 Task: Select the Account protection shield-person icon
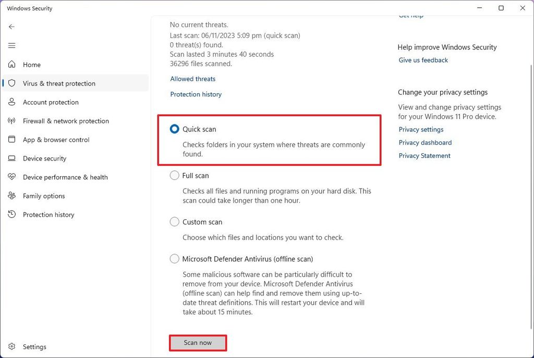click(12, 102)
